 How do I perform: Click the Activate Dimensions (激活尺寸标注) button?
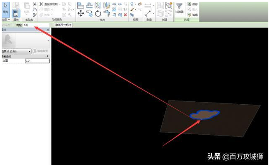[63, 25]
